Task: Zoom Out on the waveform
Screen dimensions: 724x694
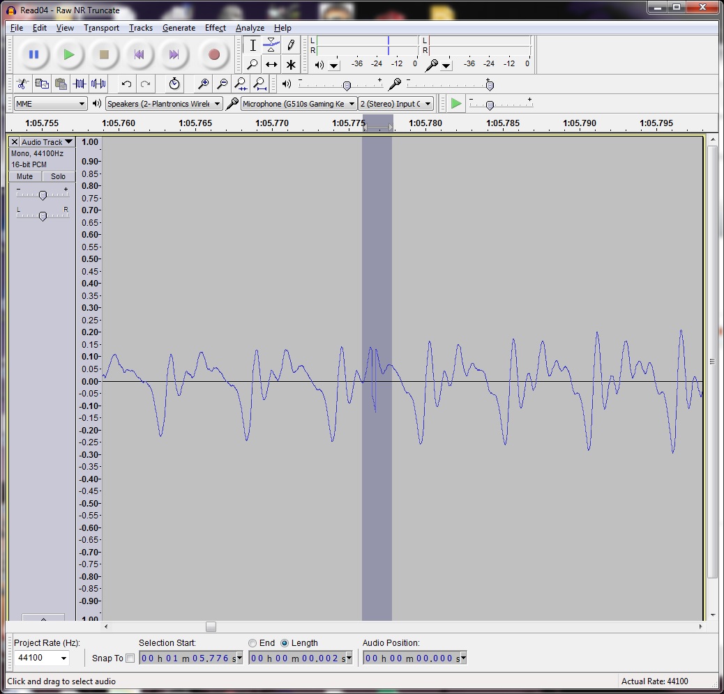Action: [x=222, y=84]
